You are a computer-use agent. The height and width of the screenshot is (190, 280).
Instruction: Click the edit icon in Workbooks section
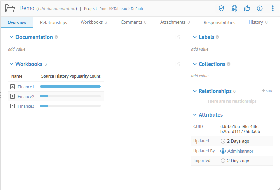[x=177, y=64]
